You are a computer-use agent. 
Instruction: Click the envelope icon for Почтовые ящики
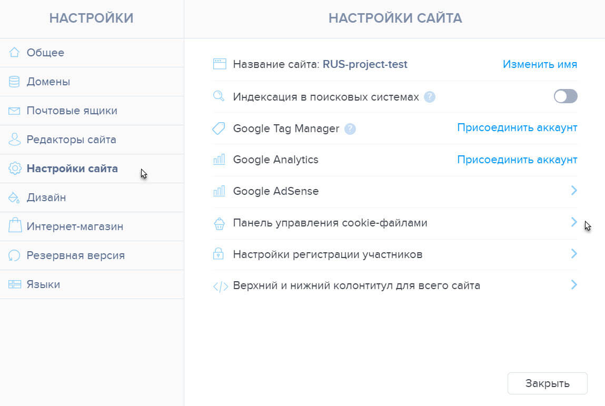click(x=14, y=111)
